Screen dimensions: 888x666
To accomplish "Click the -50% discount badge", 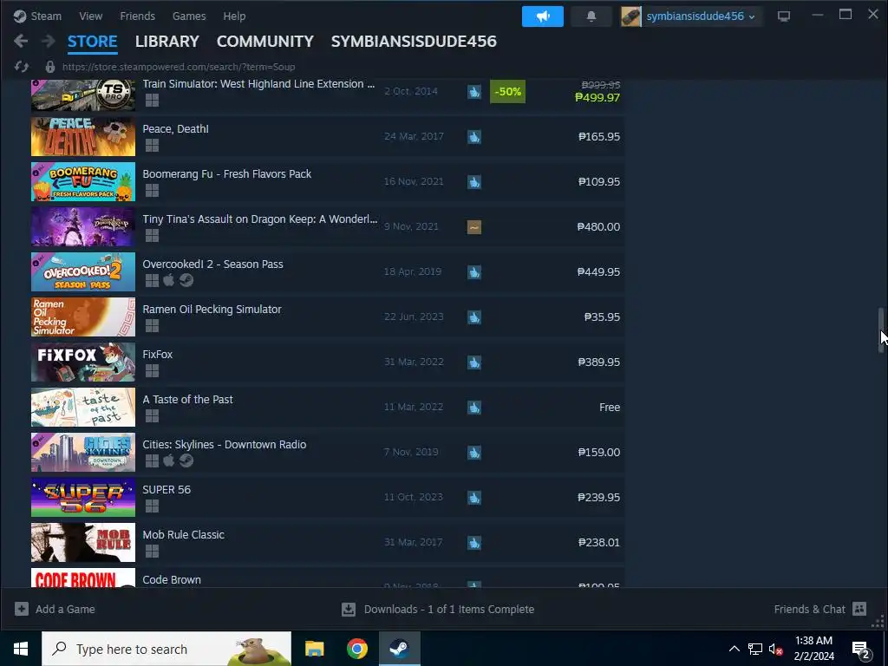I will click(x=507, y=92).
